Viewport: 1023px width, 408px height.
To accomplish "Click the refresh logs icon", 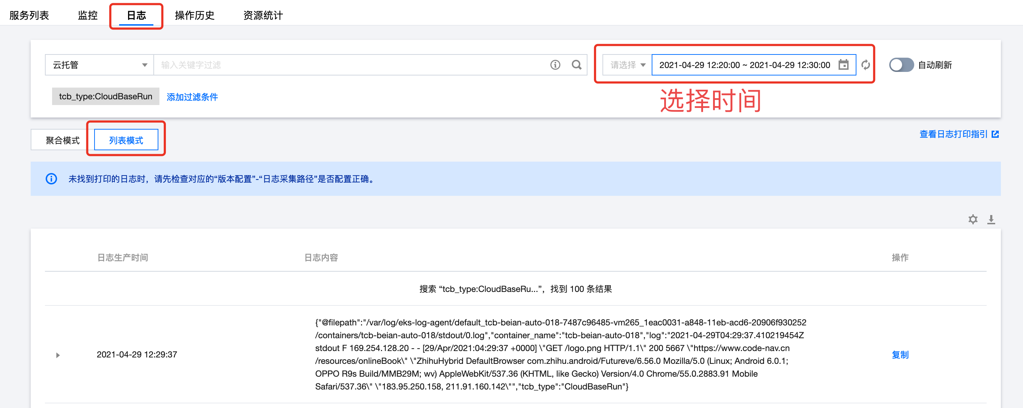I will pyautogui.click(x=865, y=65).
